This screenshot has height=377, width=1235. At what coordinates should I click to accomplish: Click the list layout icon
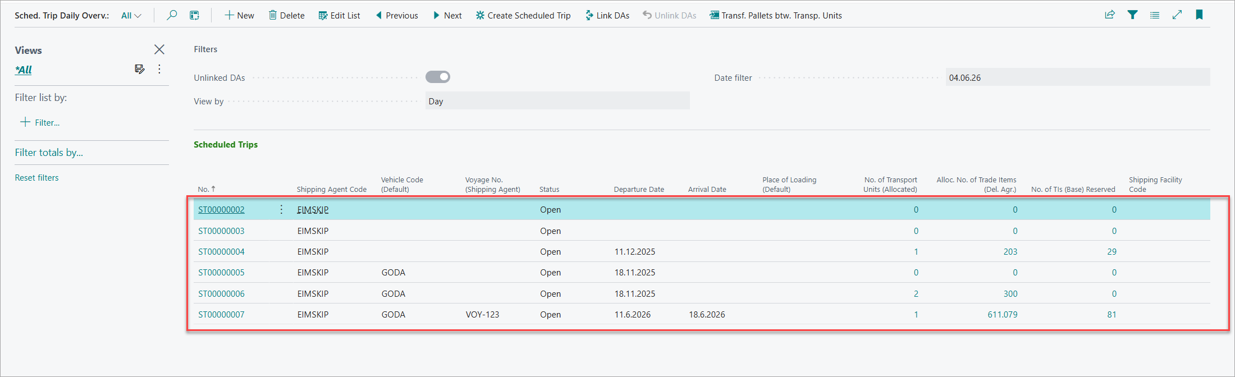pos(1155,15)
